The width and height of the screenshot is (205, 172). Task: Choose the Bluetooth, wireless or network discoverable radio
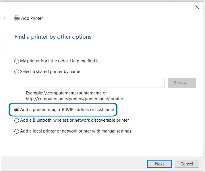(x=17, y=120)
